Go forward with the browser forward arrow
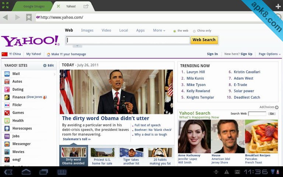 pos(18,18)
